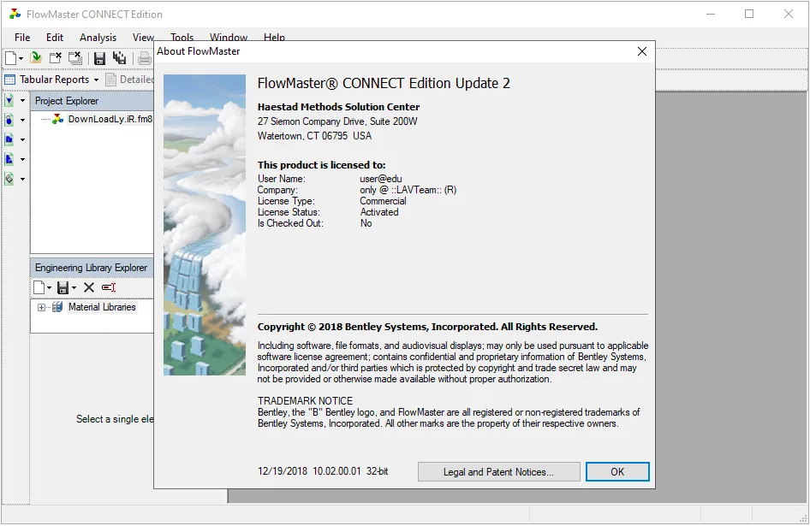Click the Company value only @ ::LAVTeam:: (R)
This screenshot has height=526, width=810.
click(x=408, y=190)
